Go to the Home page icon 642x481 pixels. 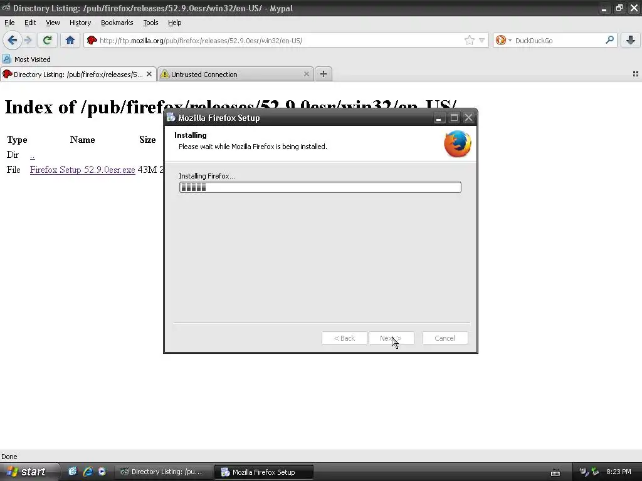70,40
